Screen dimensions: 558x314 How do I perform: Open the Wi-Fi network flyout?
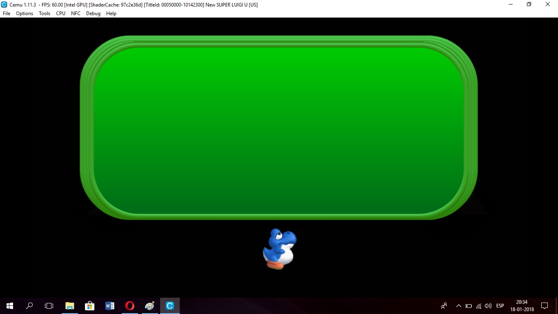478,306
